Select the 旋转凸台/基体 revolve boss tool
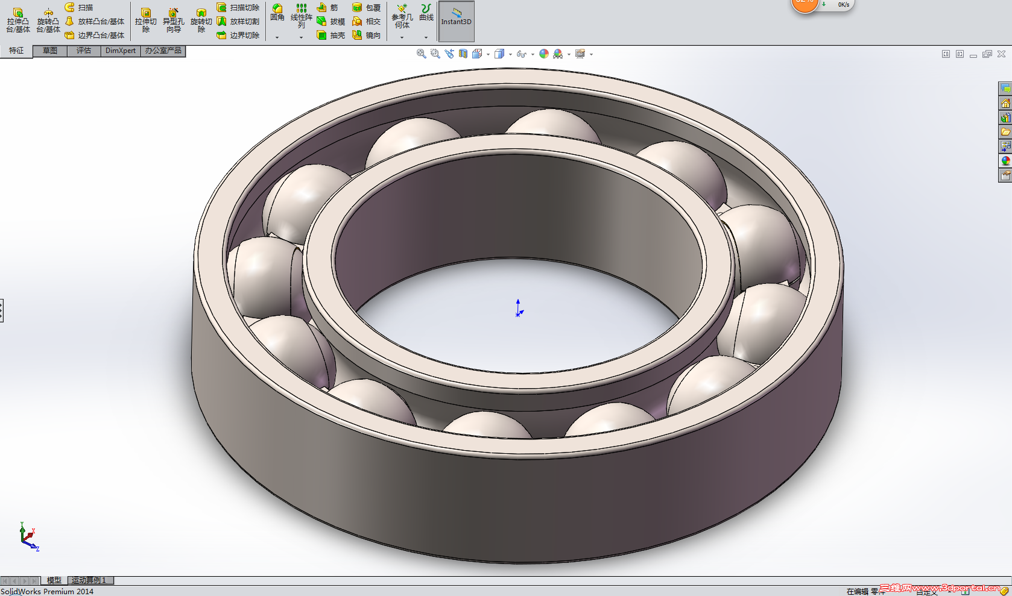1012x596 pixels. point(48,20)
